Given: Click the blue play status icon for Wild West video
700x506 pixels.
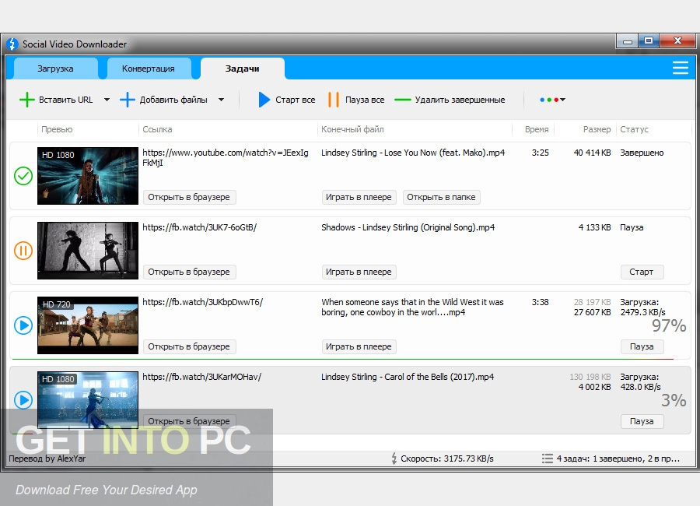Looking at the screenshot, I should coord(23,325).
